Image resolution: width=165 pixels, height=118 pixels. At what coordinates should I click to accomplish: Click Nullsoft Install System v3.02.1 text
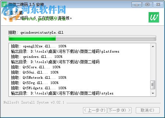click(x=34, y=102)
